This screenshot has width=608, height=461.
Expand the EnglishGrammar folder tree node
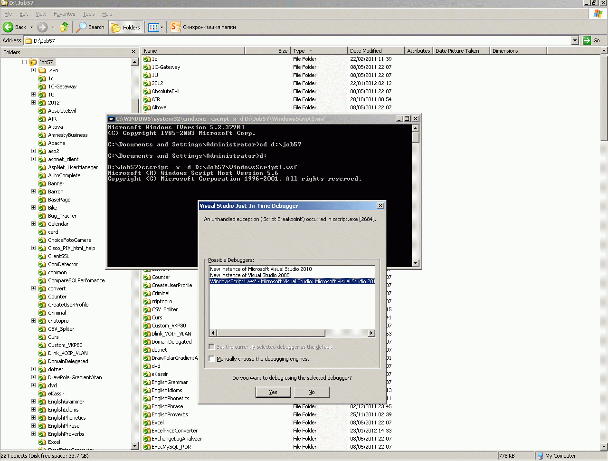[33, 402]
